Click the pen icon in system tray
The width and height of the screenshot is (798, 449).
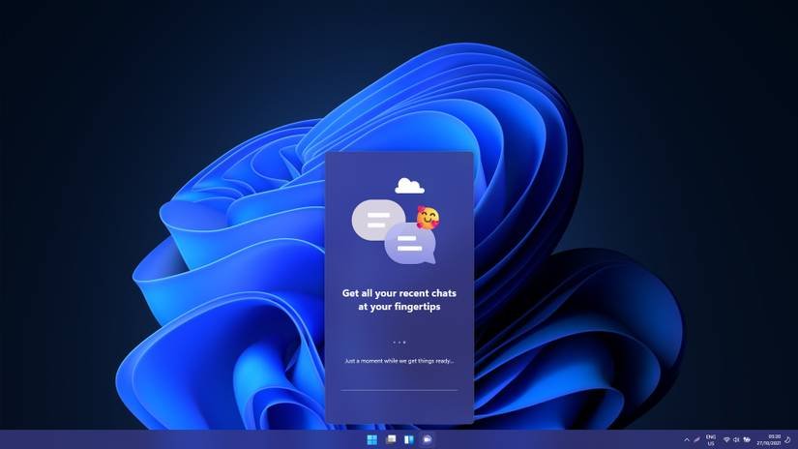click(696, 440)
